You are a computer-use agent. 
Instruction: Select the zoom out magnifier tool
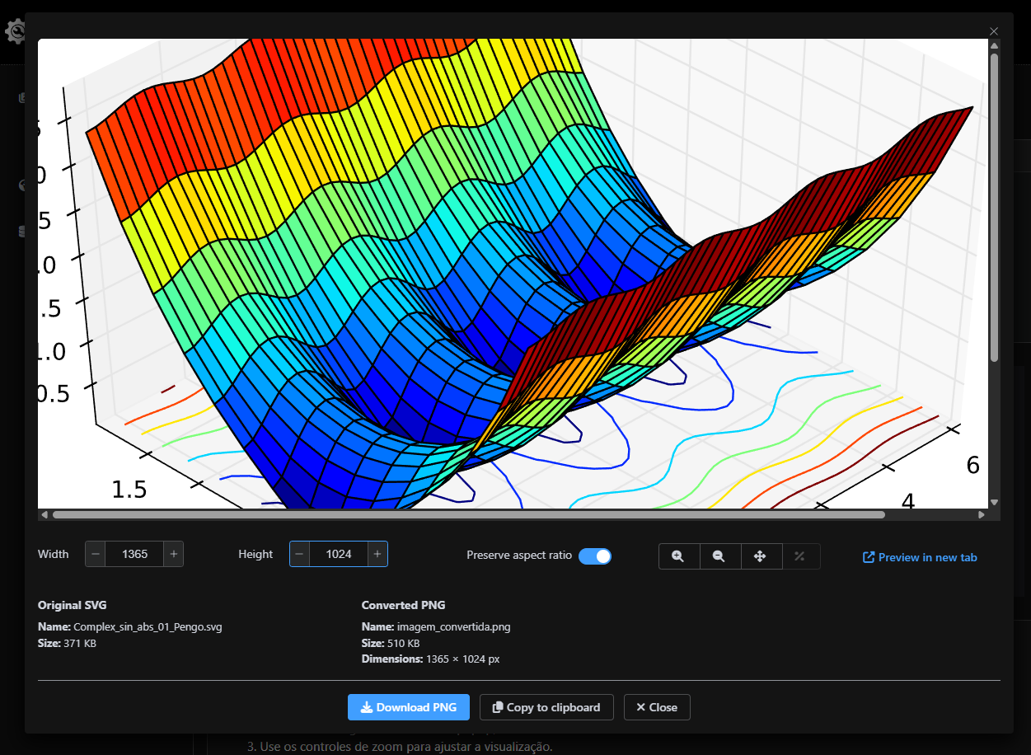719,556
